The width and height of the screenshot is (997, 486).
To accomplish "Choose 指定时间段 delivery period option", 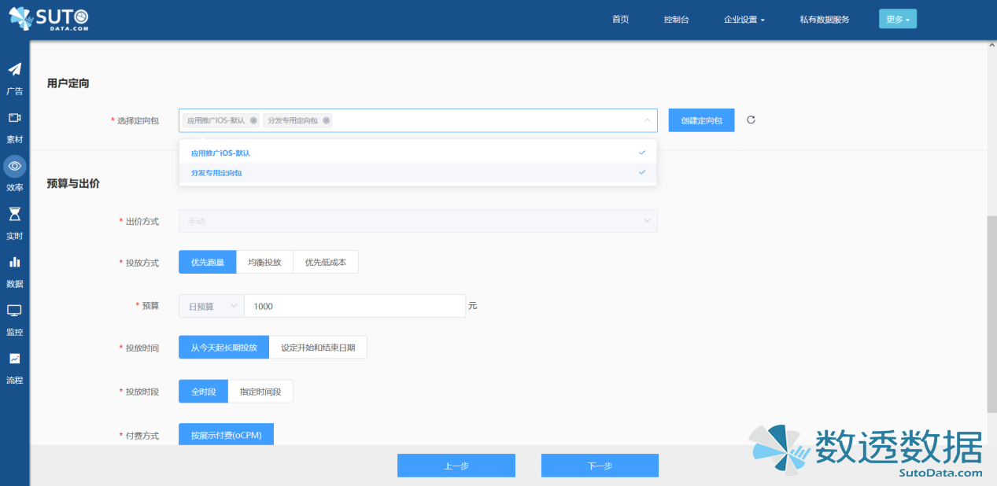I will pos(260,392).
